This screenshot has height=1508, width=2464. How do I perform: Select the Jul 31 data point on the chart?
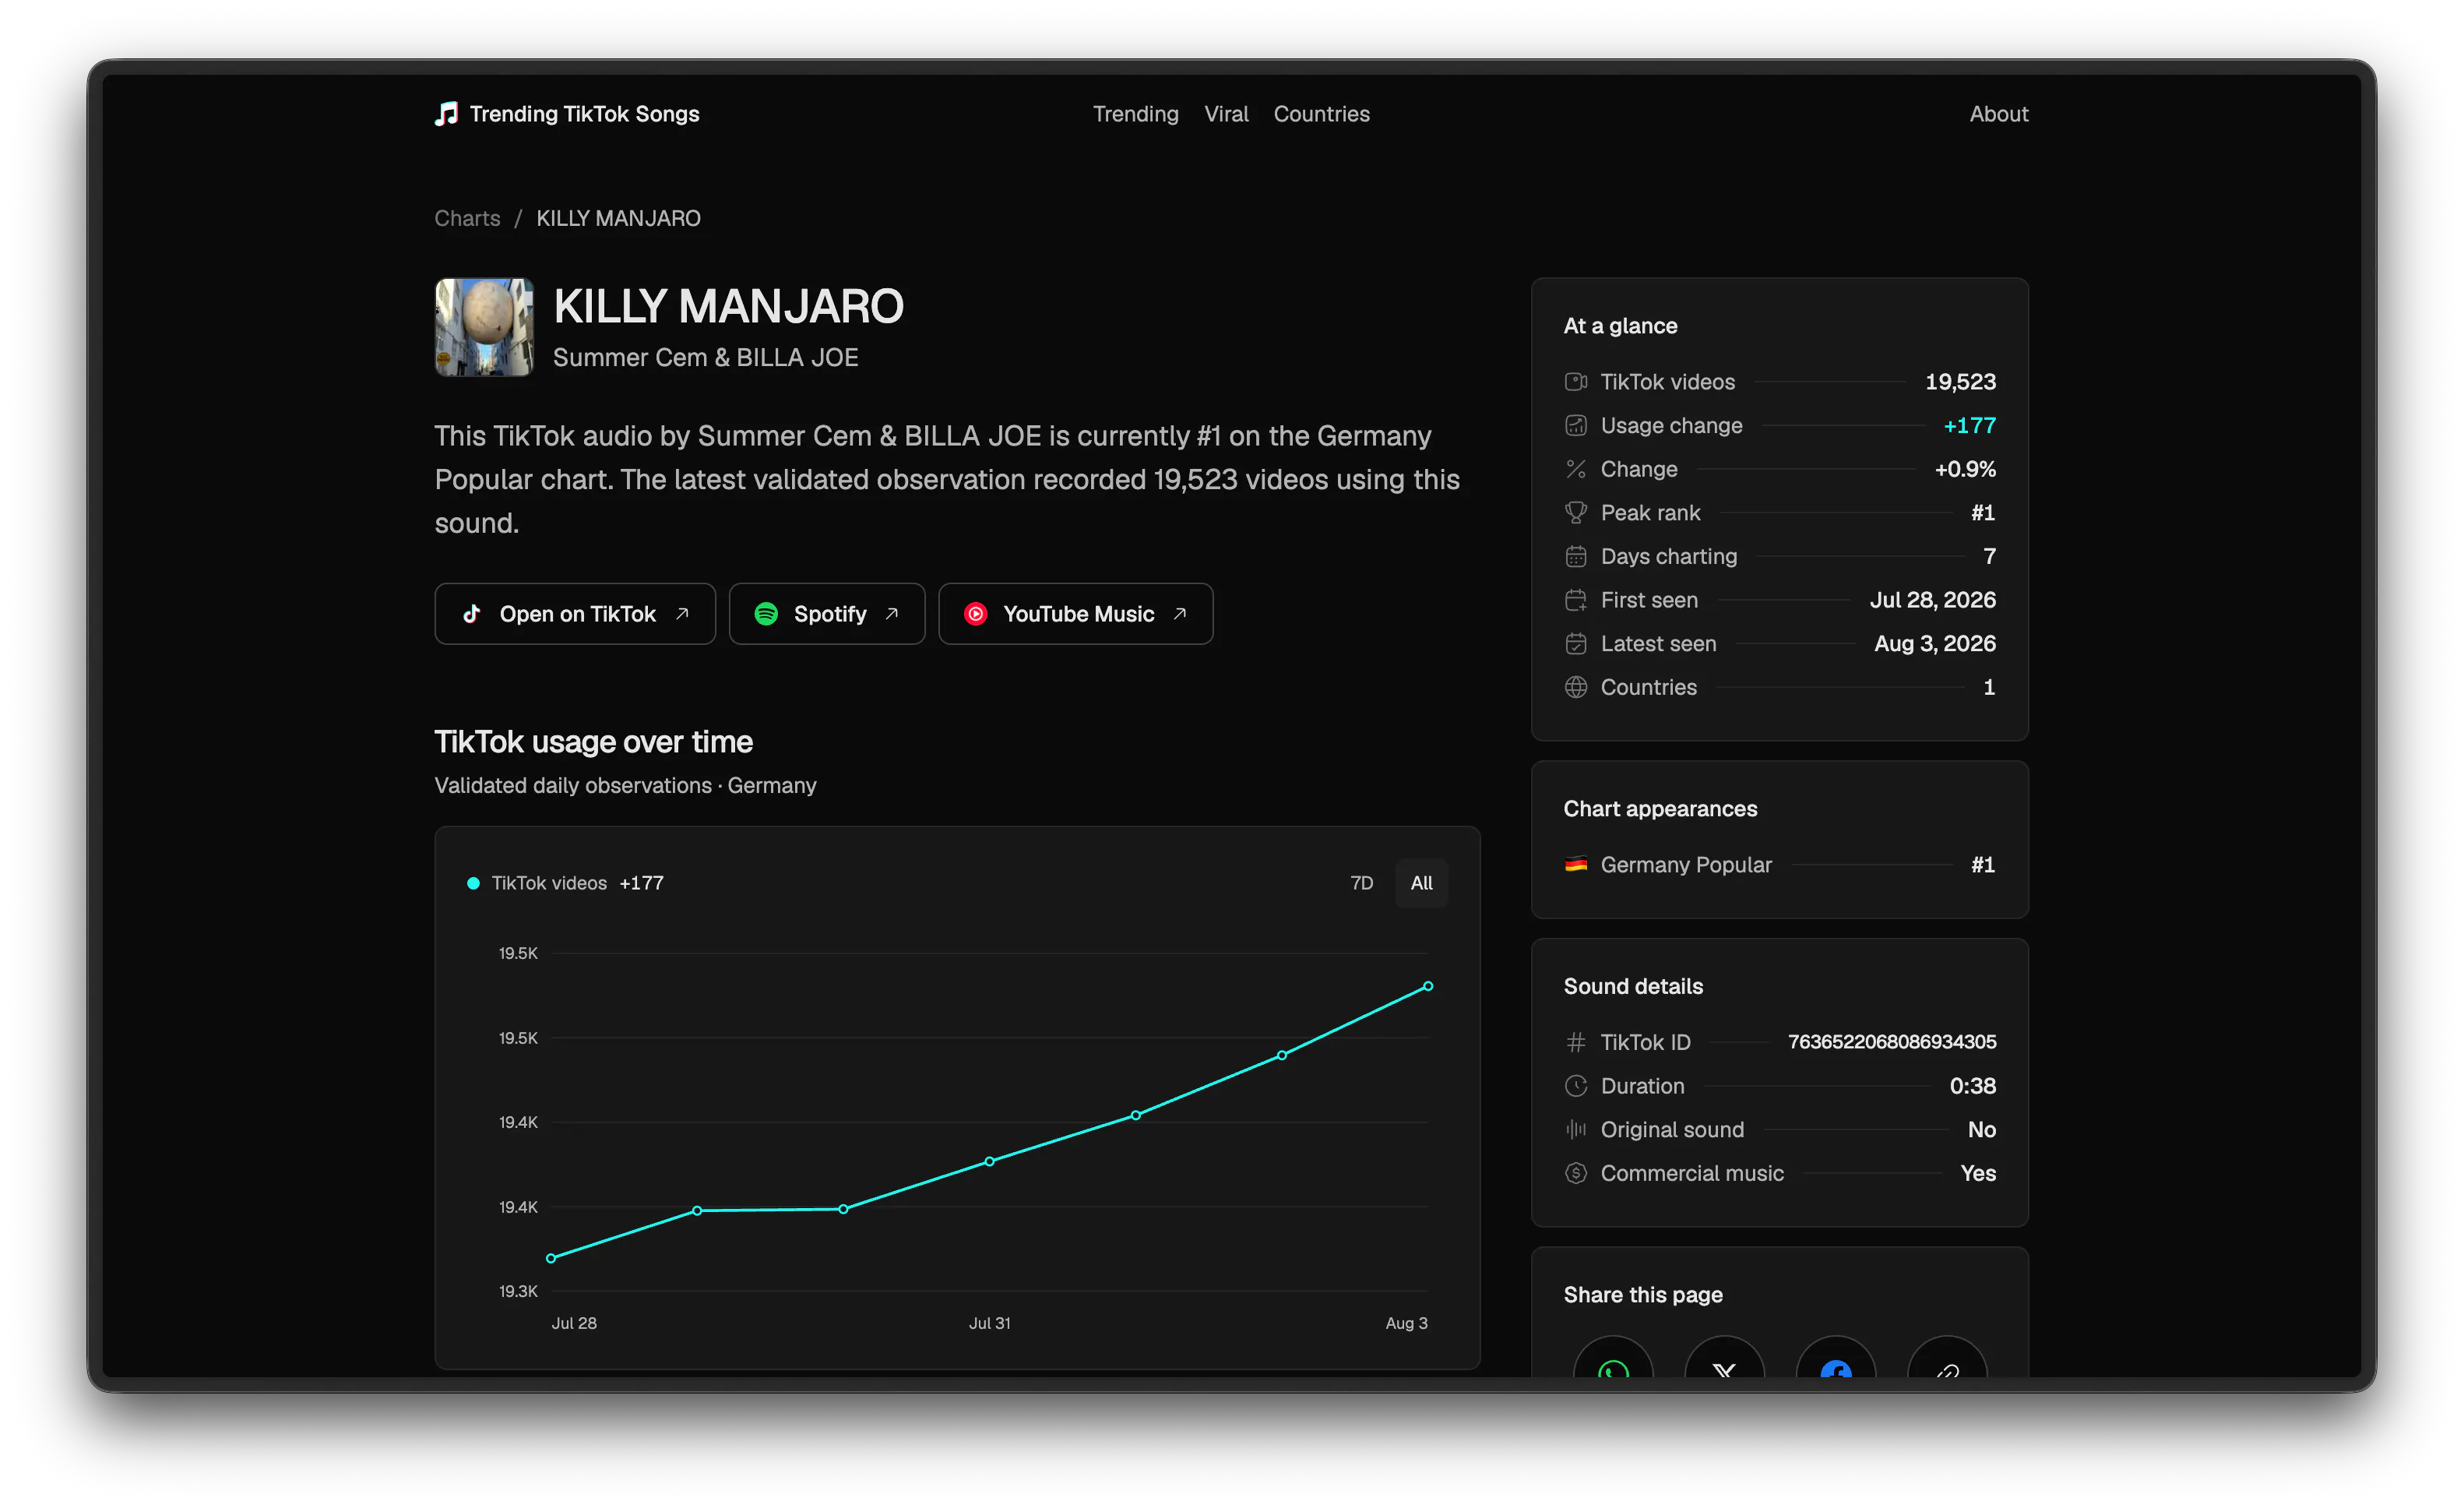tap(989, 1161)
